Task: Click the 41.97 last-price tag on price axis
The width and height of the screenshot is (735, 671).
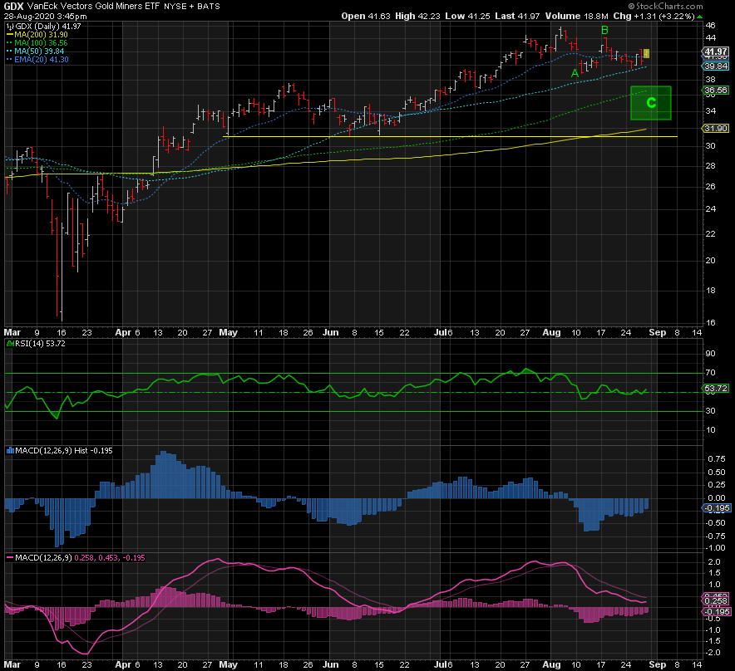Action: 716,51
